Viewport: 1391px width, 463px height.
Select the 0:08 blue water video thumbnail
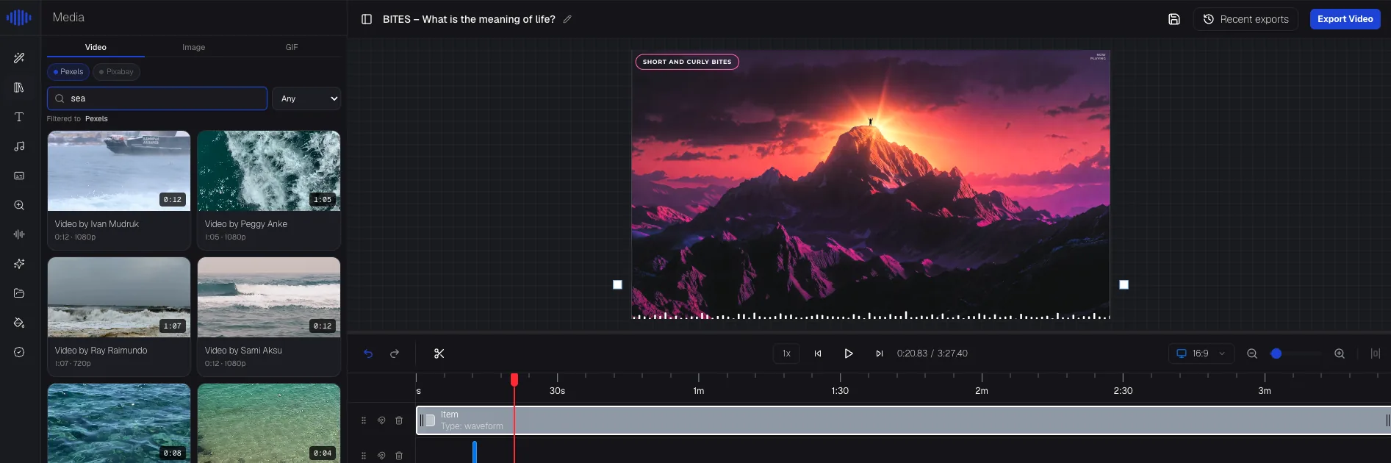pyautogui.click(x=119, y=423)
